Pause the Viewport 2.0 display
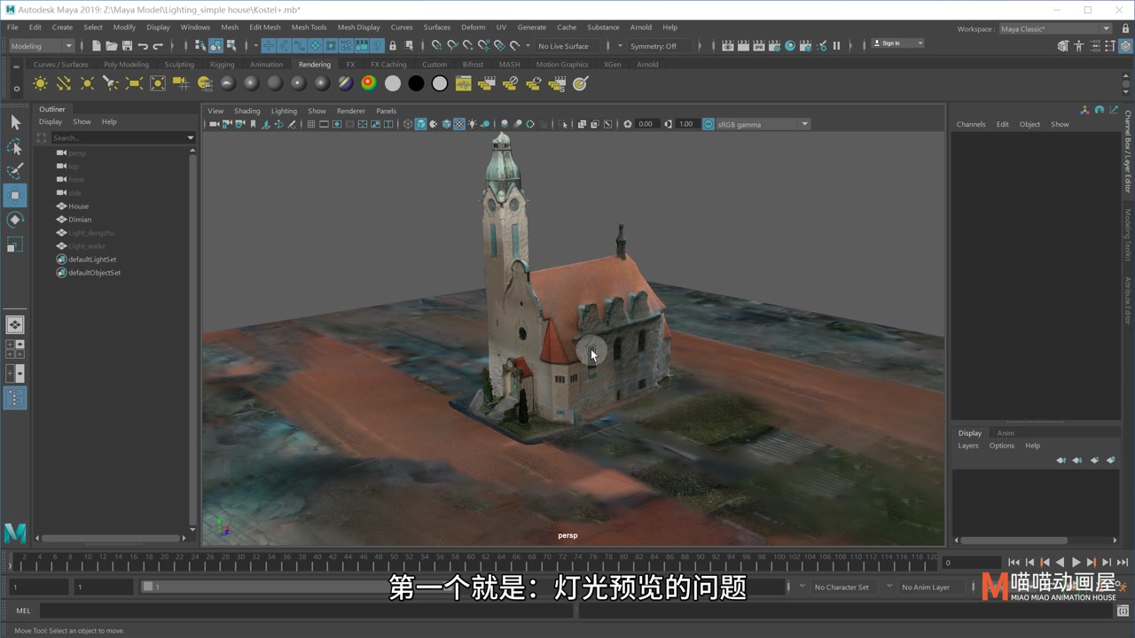Screen dimensions: 1135x638 click(836, 46)
